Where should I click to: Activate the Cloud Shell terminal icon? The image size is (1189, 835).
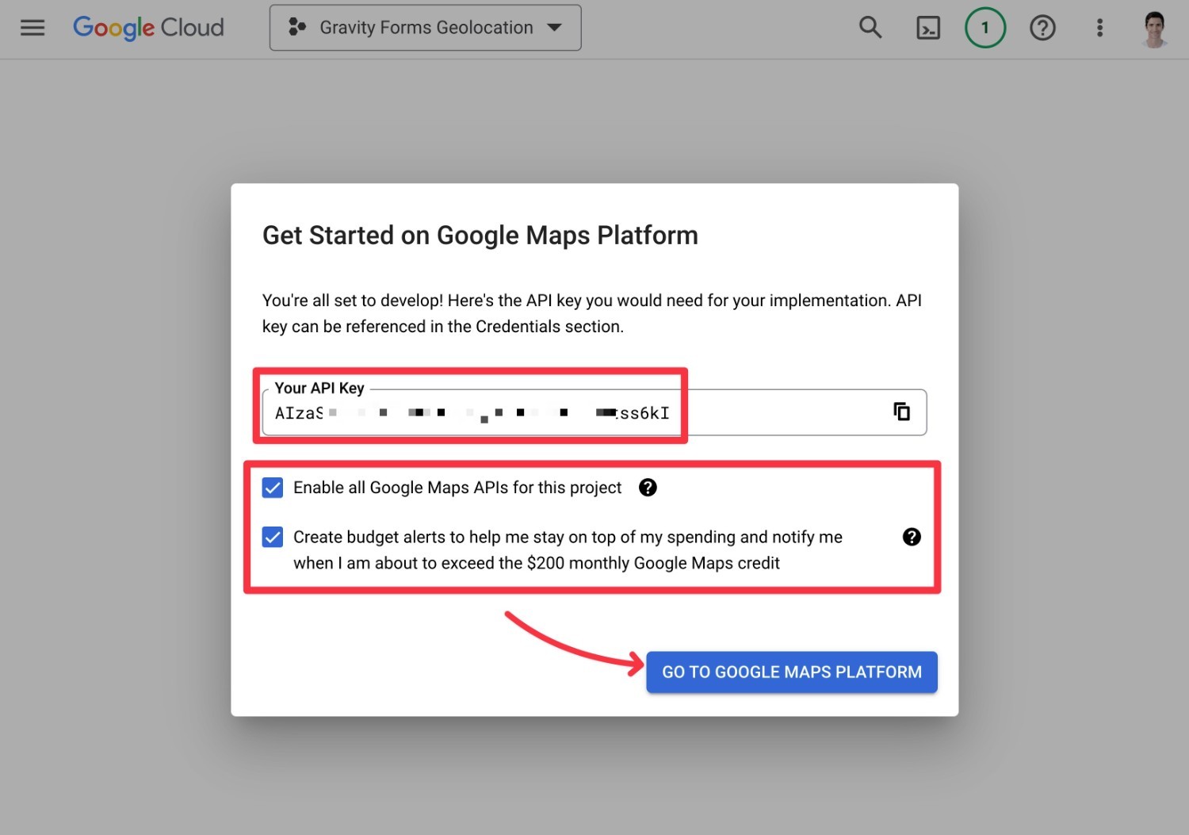point(927,27)
